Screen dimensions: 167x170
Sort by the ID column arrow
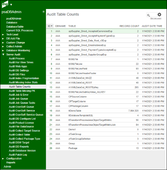coord(52,26)
